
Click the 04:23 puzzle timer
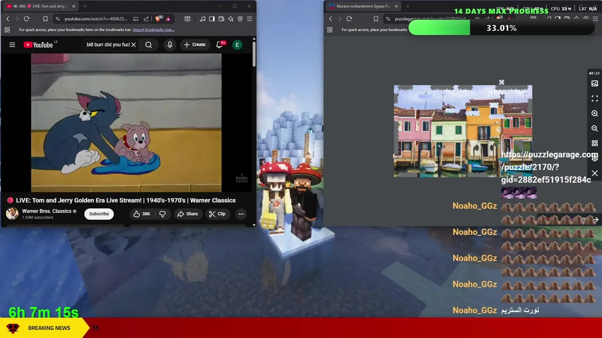pos(594,73)
